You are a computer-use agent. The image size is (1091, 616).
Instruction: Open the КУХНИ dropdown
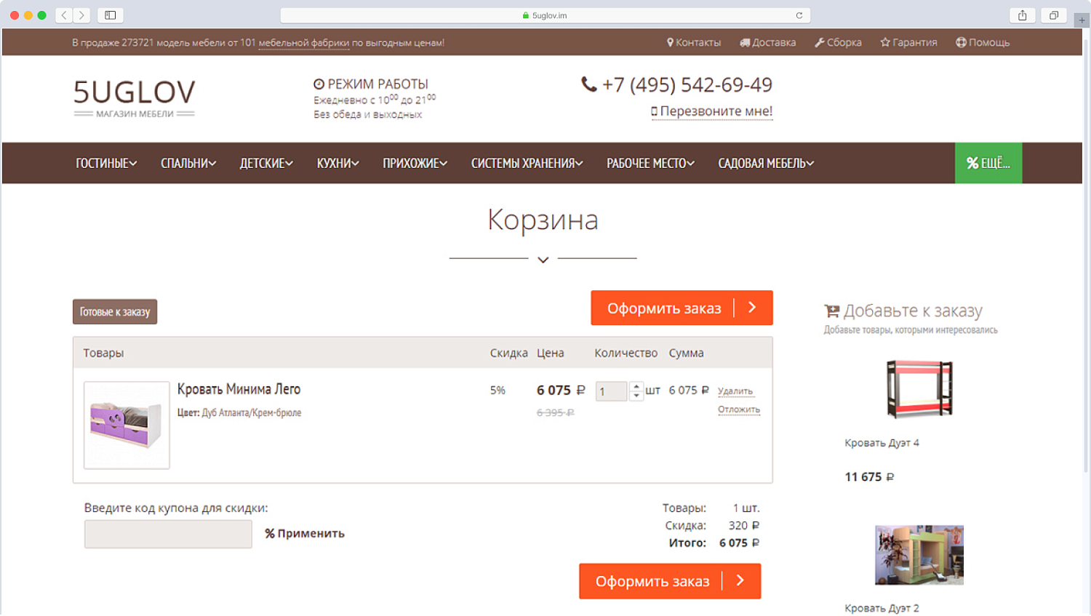point(337,163)
